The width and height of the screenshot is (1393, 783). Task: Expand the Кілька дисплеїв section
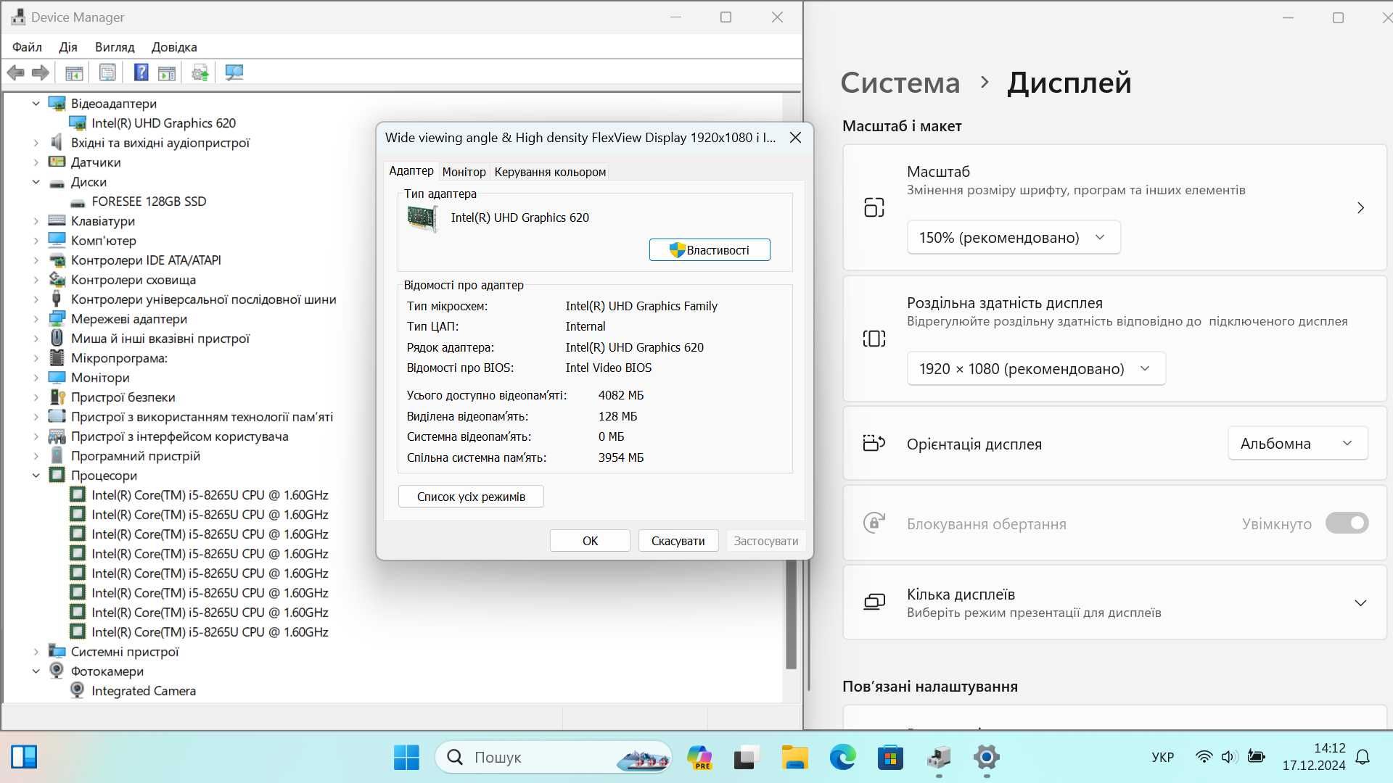(x=1360, y=603)
